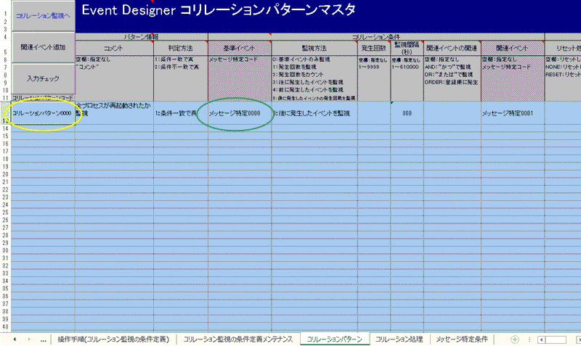Select the メッセージ特定0001 cell
581x346 pixels.
pyautogui.click(x=513, y=113)
